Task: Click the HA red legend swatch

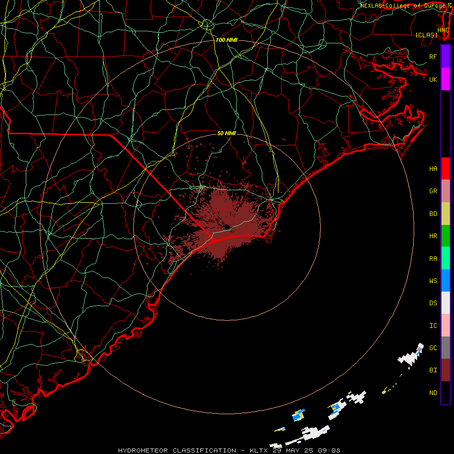Action: point(445,168)
